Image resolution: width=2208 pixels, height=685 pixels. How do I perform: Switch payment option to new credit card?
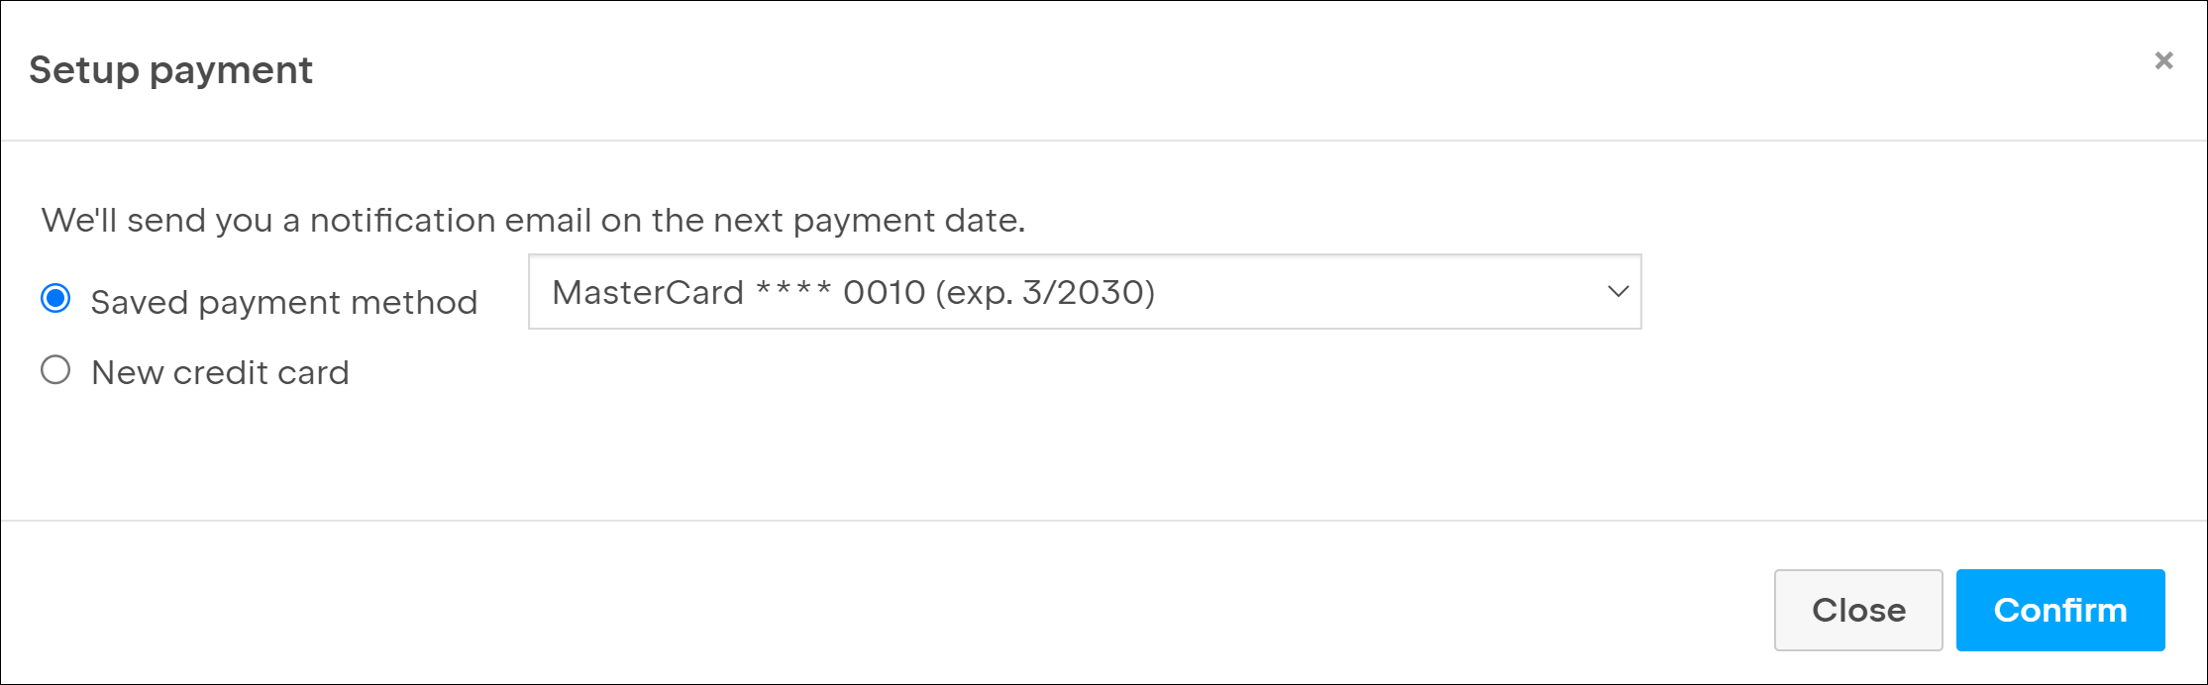click(55, 371)
